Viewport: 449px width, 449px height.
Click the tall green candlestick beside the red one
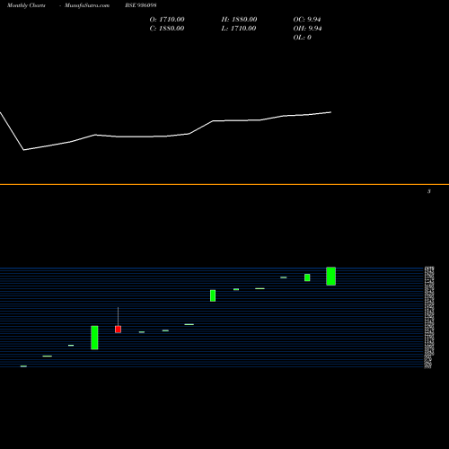point(94,338)
